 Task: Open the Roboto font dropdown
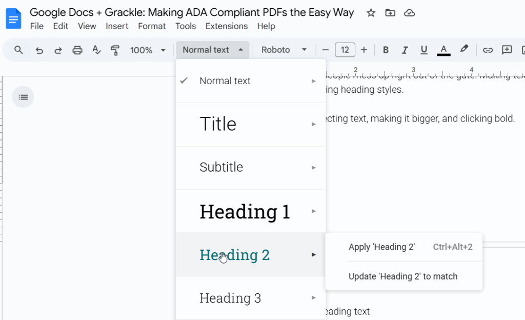(284, 50)
